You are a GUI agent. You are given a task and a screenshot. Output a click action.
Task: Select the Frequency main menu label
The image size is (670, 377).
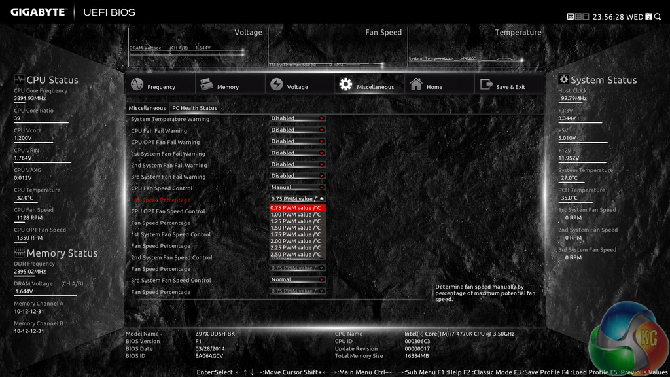click(161, 87)
